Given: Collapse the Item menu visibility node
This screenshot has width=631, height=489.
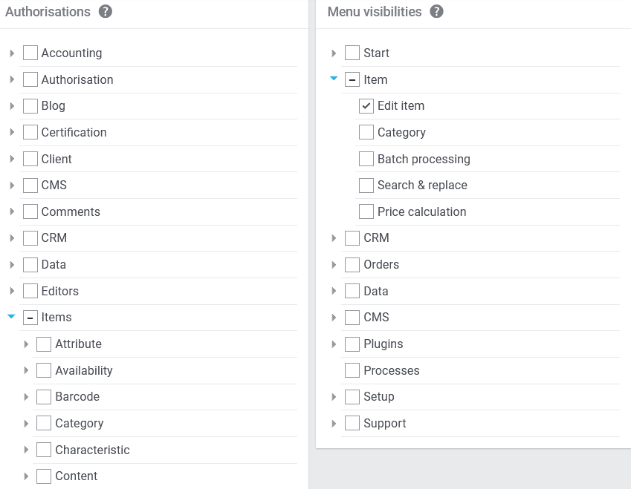Looking at the screenshot, I should pyautogui.click(x=334, y=79).
